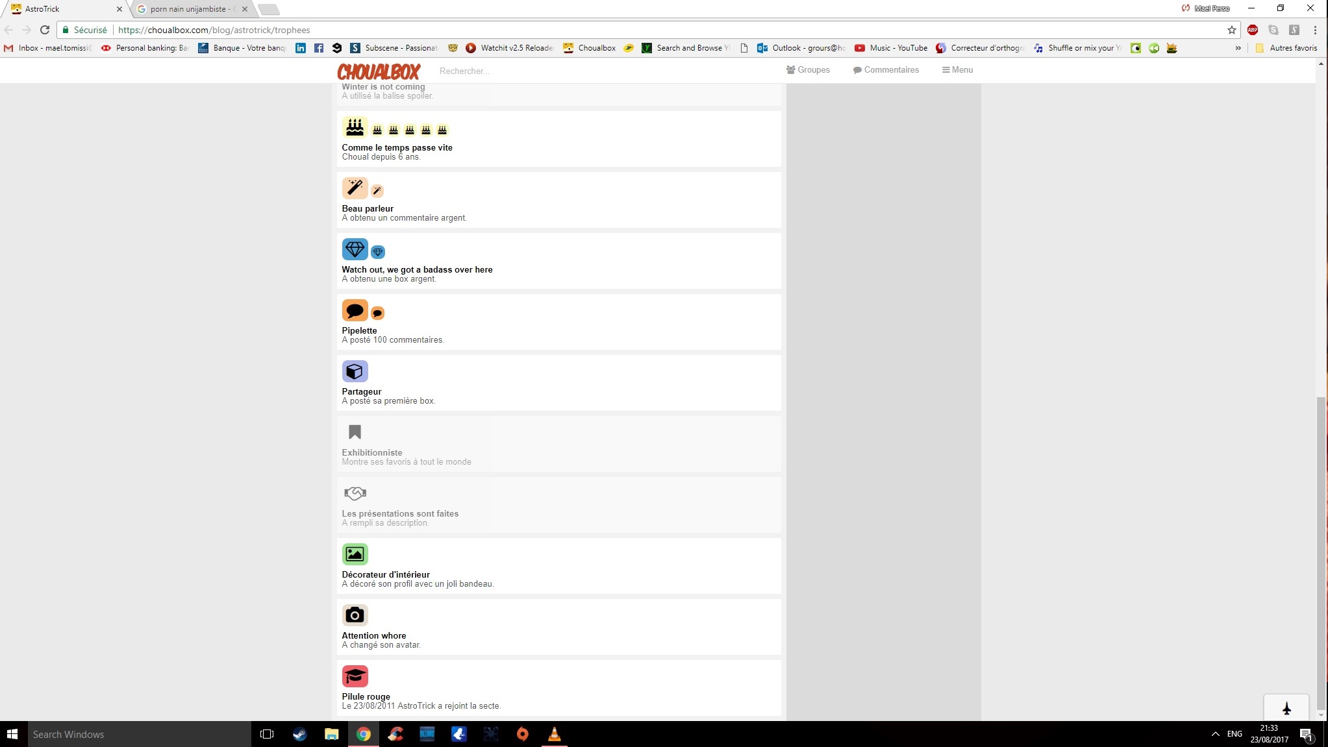This screenshot has height=747, width=1328.
Task: Open the Menu hamburger dropdown
Action: (957, 70)
